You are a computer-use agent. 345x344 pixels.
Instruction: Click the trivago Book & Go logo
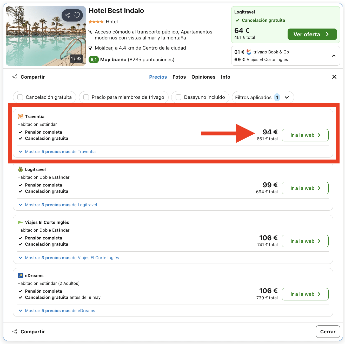248,52
